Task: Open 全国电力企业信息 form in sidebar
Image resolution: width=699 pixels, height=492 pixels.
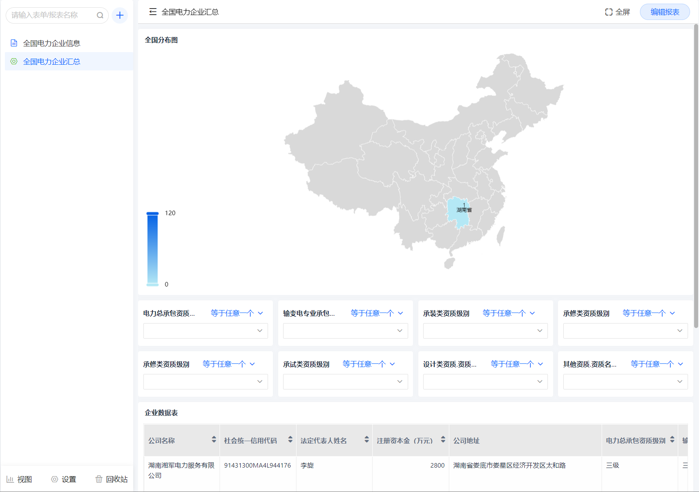Action: point(51,43)
